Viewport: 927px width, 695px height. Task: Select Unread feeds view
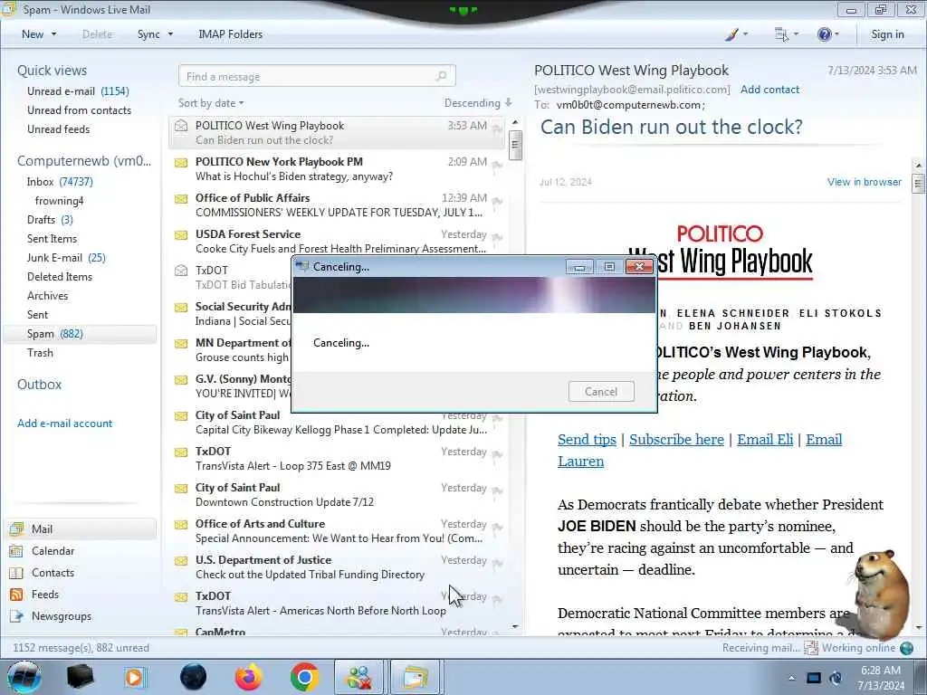[59, 129]
